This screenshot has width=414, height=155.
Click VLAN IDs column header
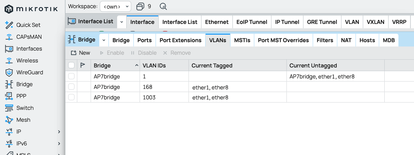point(164,66)
